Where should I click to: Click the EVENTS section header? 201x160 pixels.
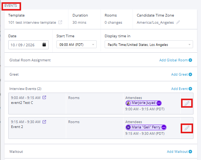[x=11, y=6]
